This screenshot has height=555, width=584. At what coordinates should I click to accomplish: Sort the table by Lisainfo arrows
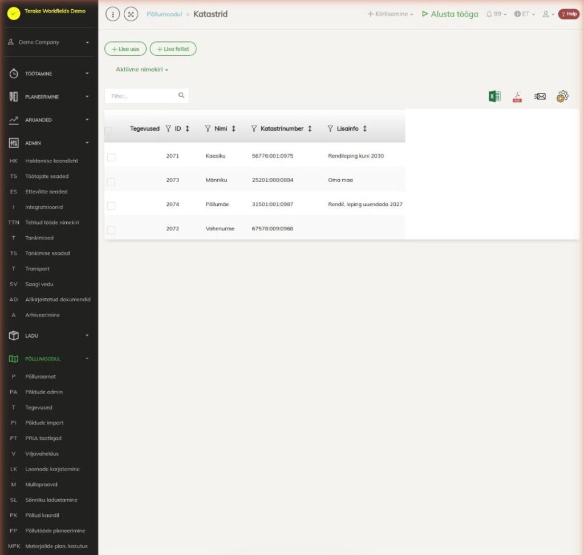365,128
